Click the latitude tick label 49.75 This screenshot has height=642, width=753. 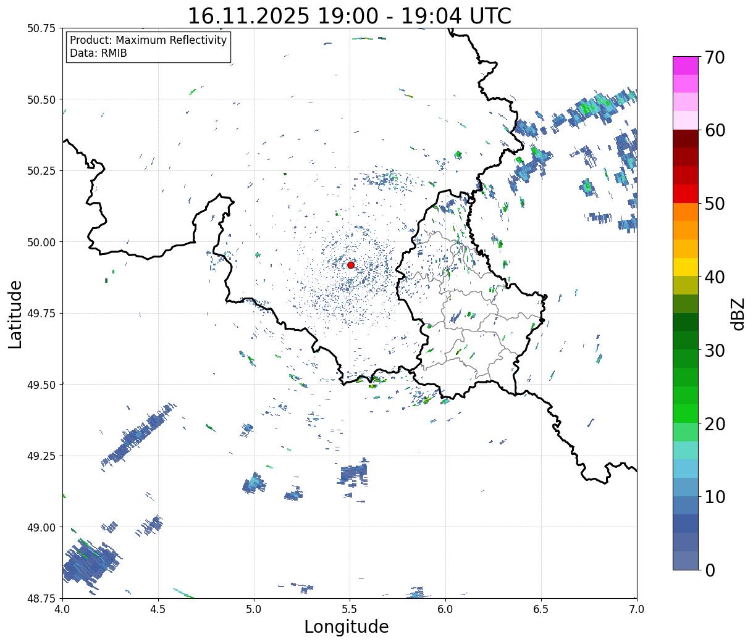(x=41, y=314)
